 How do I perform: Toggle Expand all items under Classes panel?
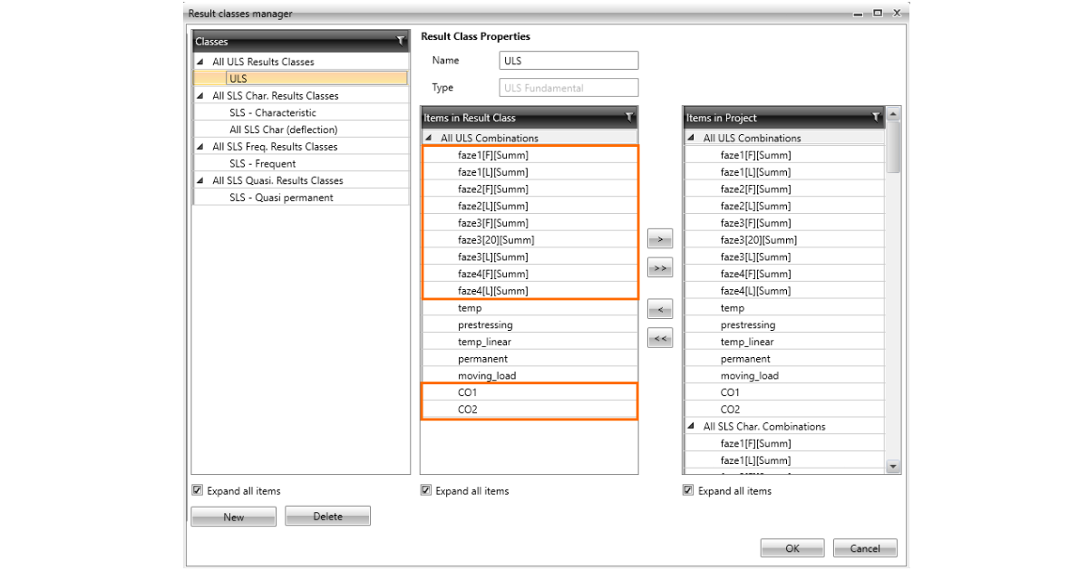pyautogui.click(x=198, y=490)
